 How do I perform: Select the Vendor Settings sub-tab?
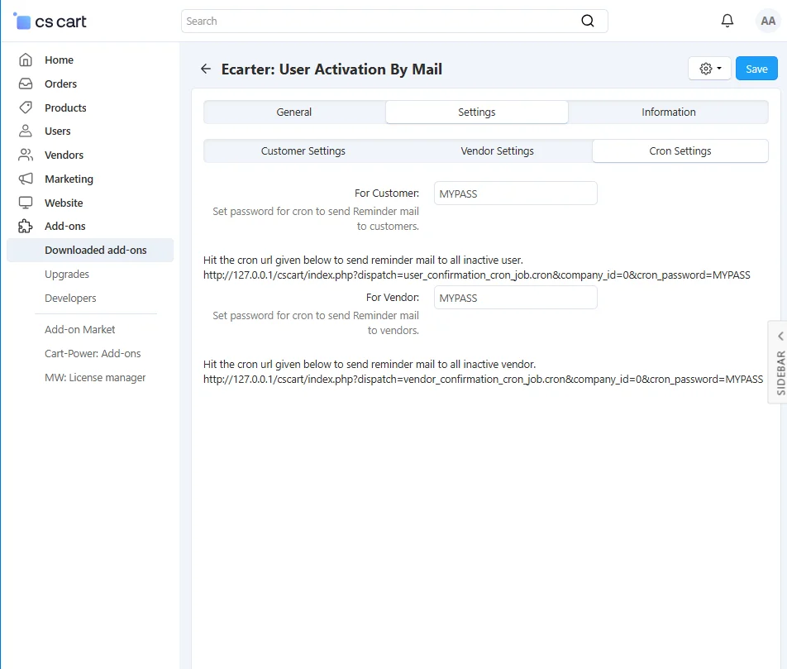point(497,151)
